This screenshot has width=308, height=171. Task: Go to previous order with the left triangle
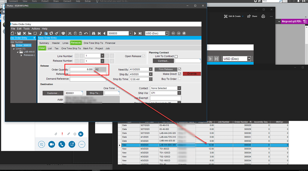[x=104, y=33]
